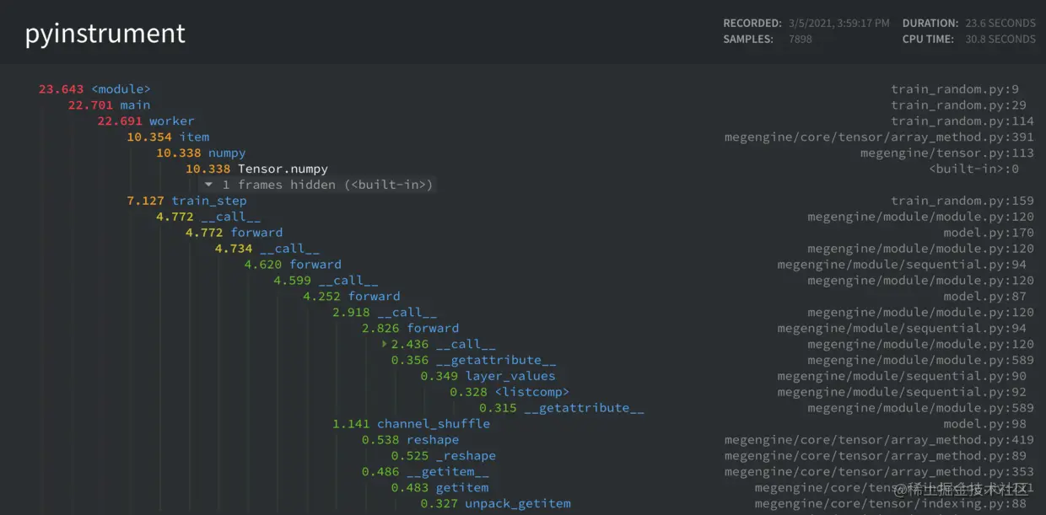Click the 2.918 __call__ frame
This screenshot has height=515, width=1046.
pos(385,314)
